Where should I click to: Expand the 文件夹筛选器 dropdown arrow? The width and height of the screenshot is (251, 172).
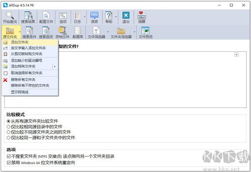coord(134,32)
